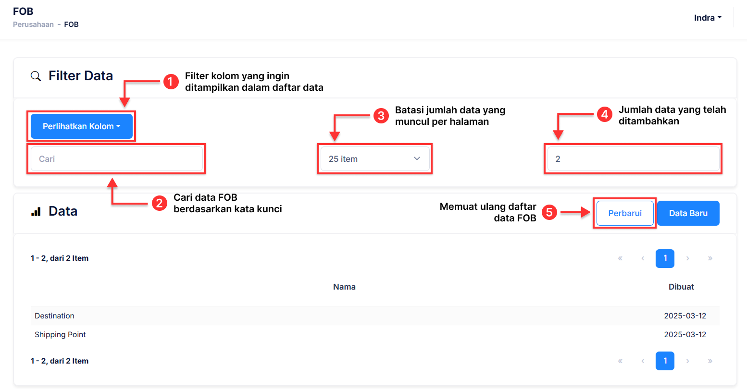Screen dimensions: 747x389
Task: Go to first page using top pagination arrow
Action: pos(620,258)
